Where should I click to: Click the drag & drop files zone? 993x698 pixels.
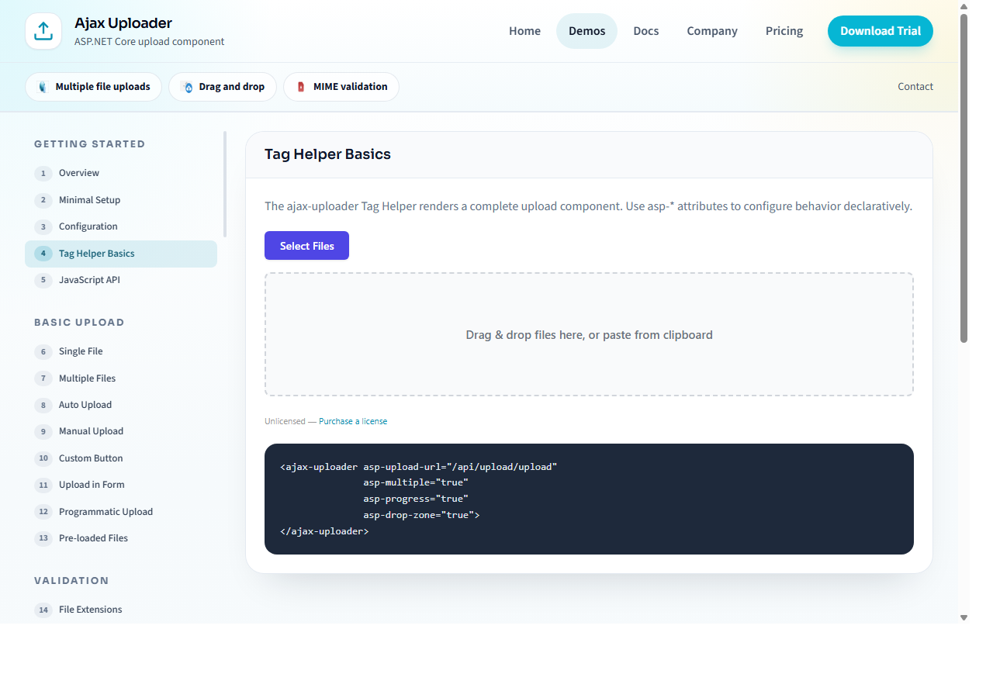coord(589,334)
